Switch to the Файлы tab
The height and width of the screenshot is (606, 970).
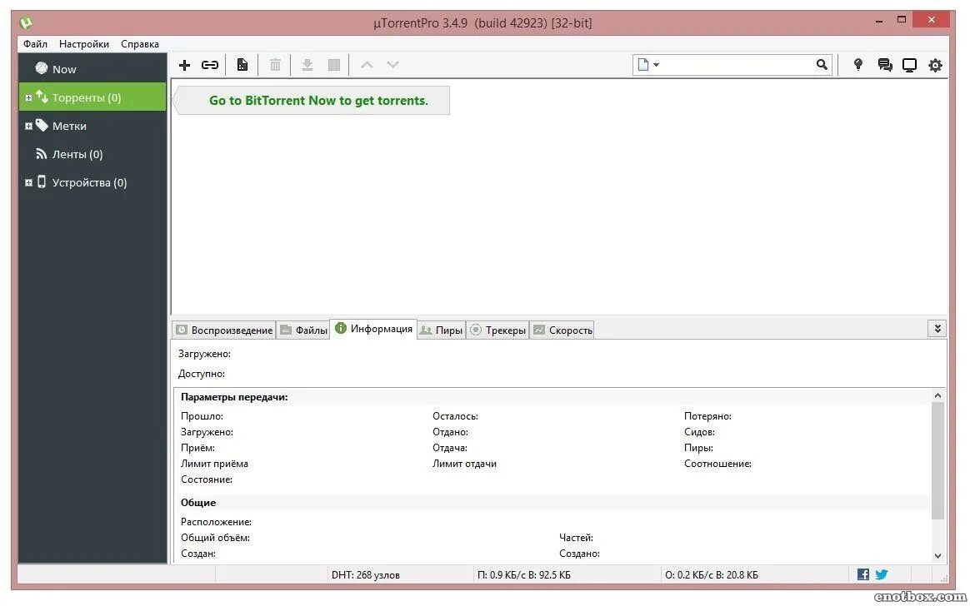[303, 330]
